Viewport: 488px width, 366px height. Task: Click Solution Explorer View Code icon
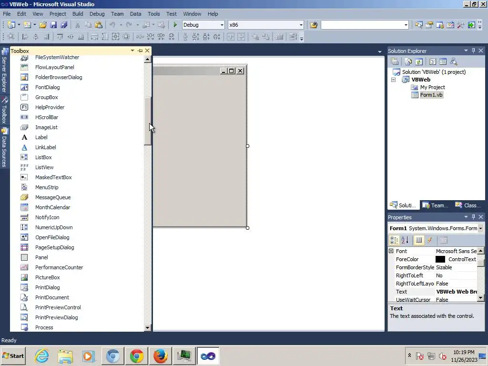point(433,61)
